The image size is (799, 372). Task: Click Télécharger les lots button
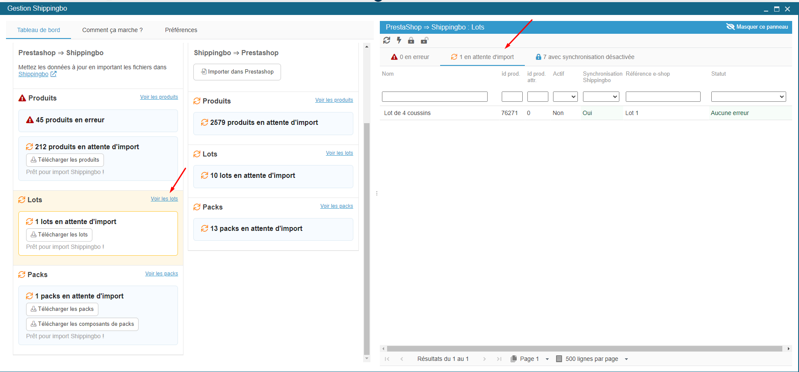[x=59, y=235]
